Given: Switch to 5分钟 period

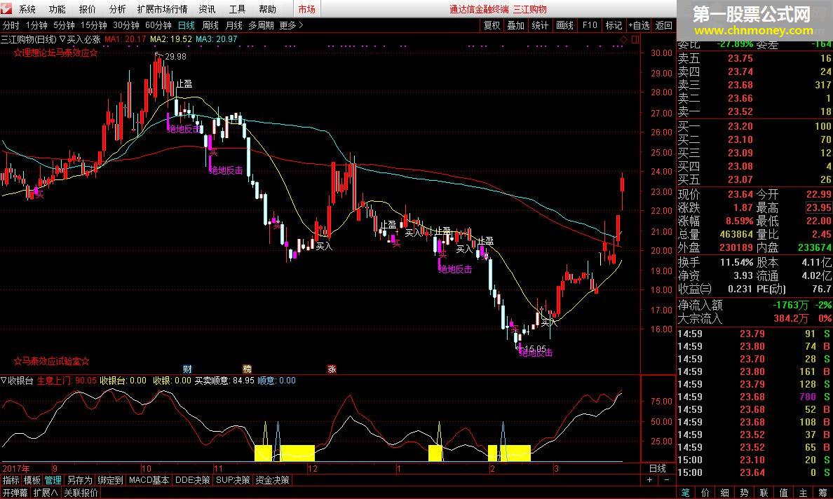Looking at the screenshot, I should pyautogui.click(x=64, y=25).
